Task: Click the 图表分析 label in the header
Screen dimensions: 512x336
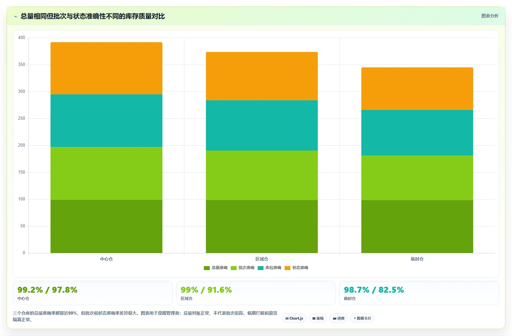Action: click(x=490, y=16)
